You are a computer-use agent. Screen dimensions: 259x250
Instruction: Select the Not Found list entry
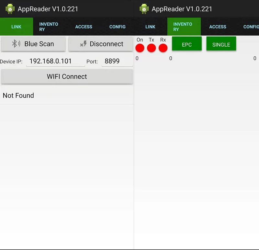coord(67,96)
